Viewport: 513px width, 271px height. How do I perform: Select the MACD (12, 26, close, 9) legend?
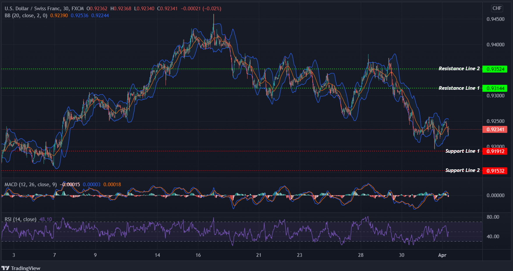(x=31, y=184)
